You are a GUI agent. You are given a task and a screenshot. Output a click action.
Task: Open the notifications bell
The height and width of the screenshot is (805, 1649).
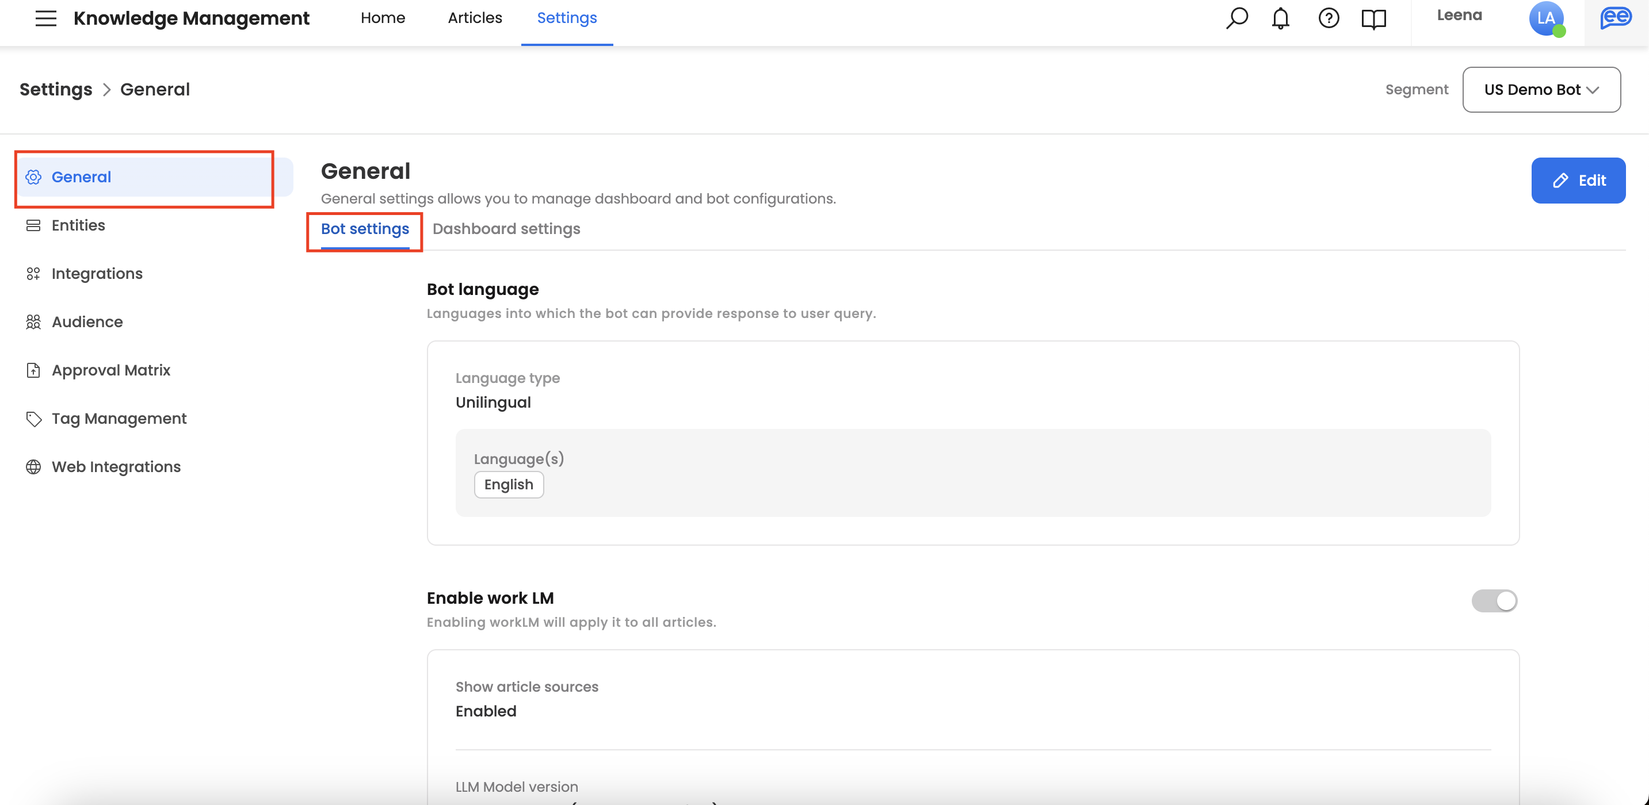[x=1280, y=18]
